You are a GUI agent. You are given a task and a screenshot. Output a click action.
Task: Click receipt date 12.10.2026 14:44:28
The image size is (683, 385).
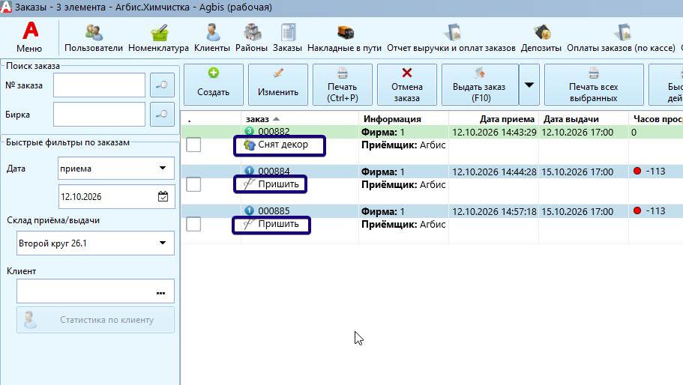pos(494,172)
